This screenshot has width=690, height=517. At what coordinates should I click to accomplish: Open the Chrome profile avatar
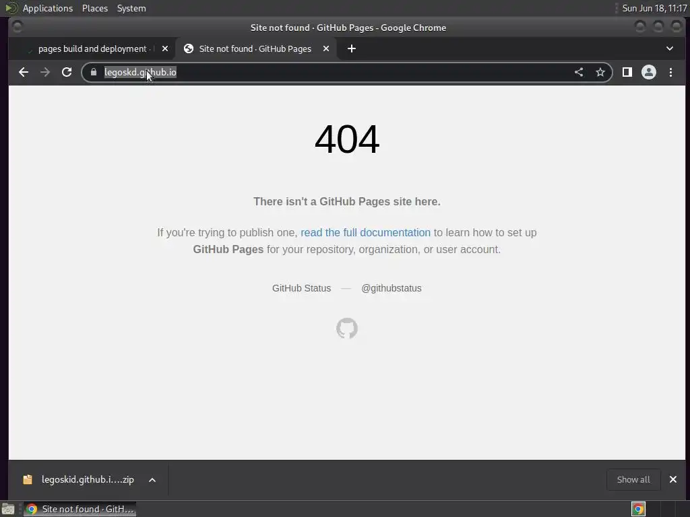649,73
